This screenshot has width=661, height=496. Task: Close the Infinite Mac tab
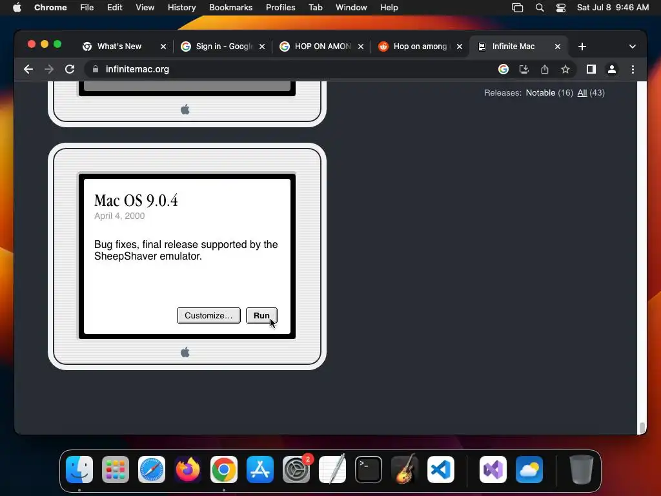[557, 46]
